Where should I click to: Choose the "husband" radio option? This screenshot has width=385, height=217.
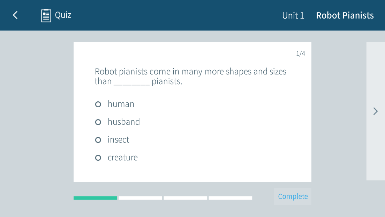tap(98, 122)
